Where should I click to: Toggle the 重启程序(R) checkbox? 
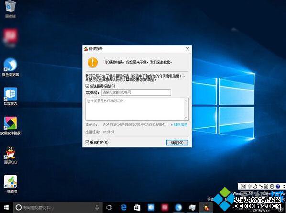[87, 142]
